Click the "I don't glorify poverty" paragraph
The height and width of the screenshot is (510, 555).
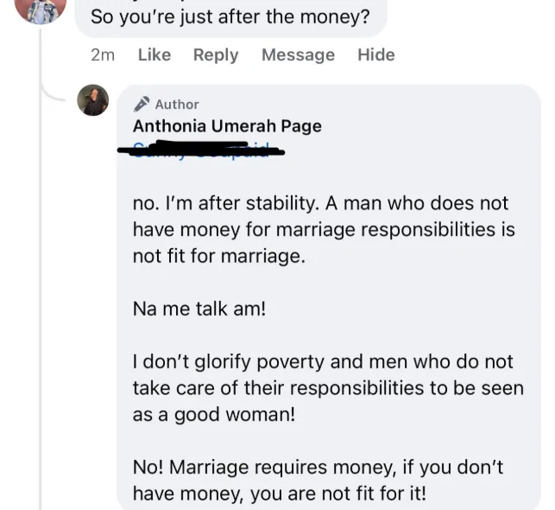(x=327, y=387)
